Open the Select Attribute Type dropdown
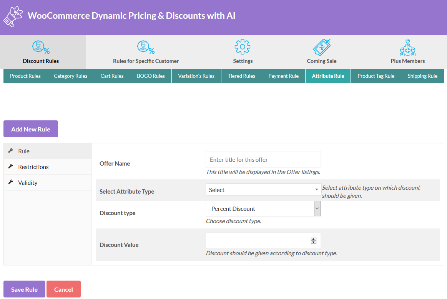The image size is (447, 299). click(263, 189)
